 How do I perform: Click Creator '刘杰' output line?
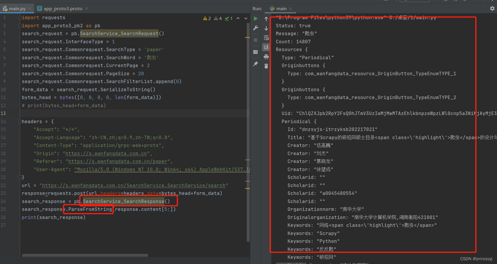[308, 153]
